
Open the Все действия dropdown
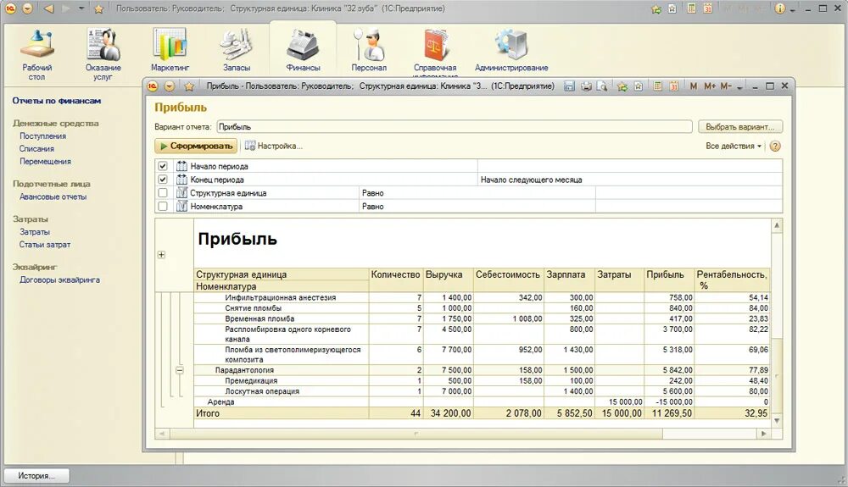tap(733, 147)
